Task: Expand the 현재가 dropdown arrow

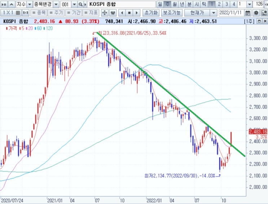Action: click(214, 13)
